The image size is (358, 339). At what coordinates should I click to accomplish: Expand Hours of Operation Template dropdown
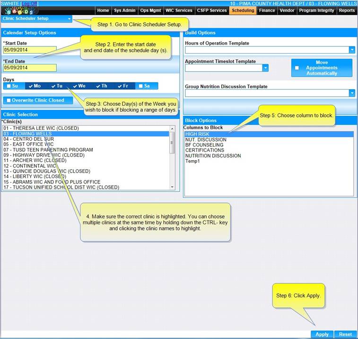(x=351, y=50)
